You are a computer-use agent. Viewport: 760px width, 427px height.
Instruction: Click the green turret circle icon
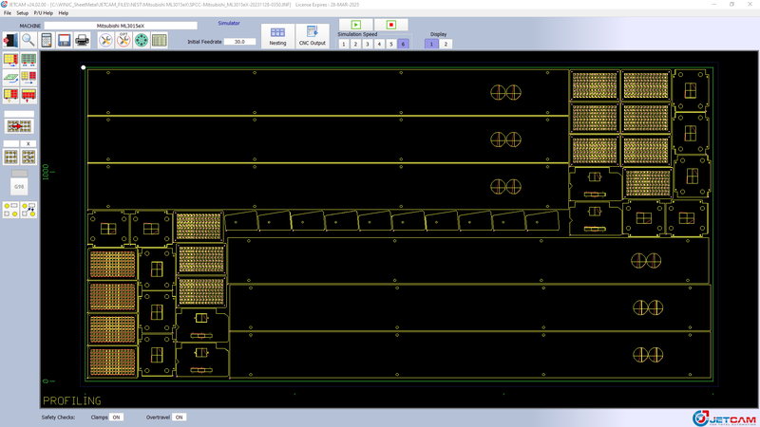(x=142, y=41)
